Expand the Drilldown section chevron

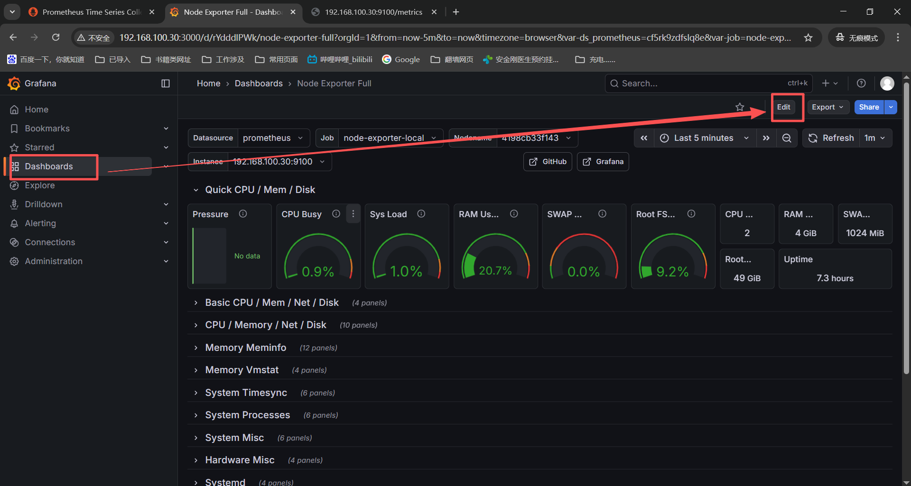[x=166, y=204]
